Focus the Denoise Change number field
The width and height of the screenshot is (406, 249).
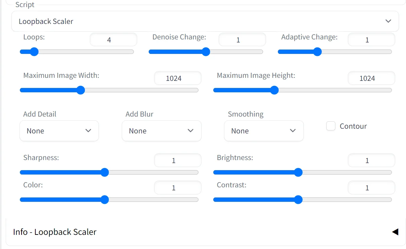coord(242,40)
